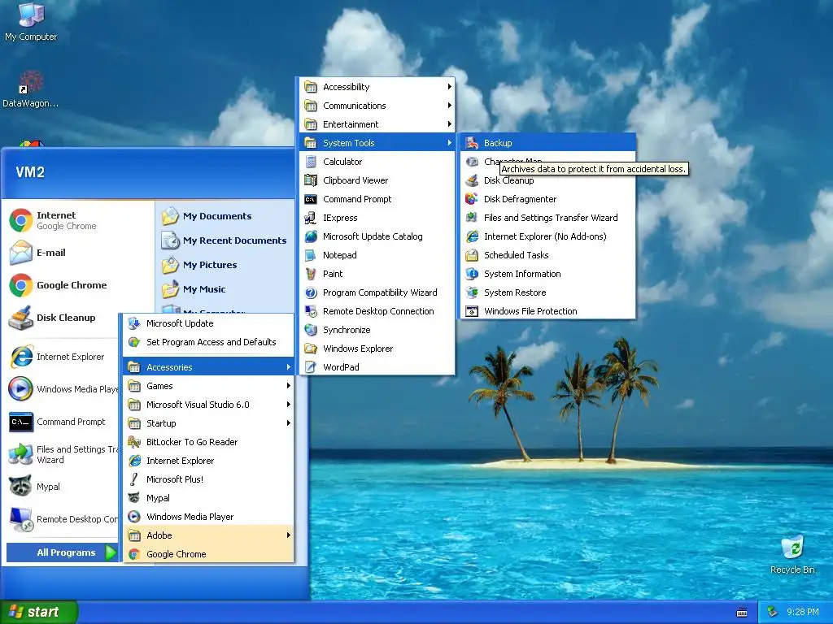
Task: Select Mypal in All Programs list
Action: (x=209, y=498)
